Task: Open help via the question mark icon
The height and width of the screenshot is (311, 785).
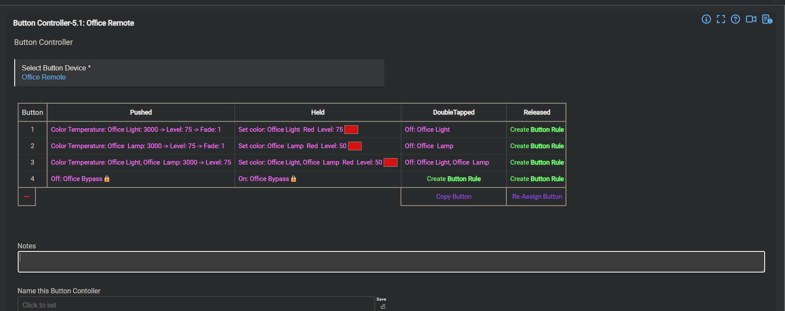Action: pyautogui.click(x=735, y=19)
